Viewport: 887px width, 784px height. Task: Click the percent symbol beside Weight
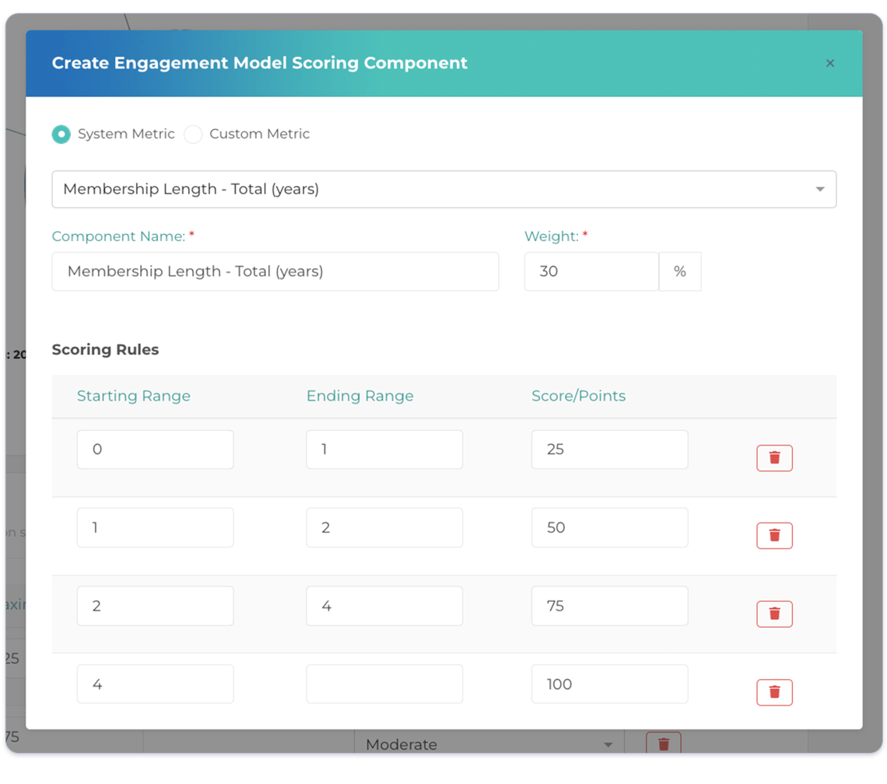point(680,271)
